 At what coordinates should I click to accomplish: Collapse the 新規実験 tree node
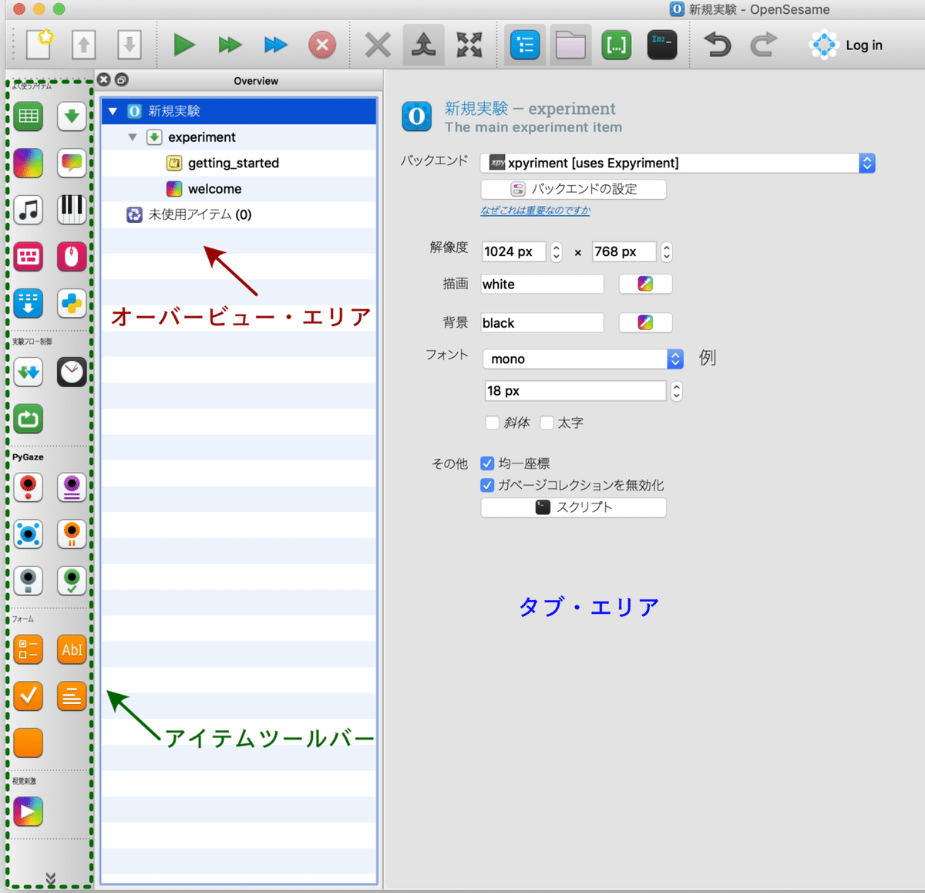pos(113,112)
